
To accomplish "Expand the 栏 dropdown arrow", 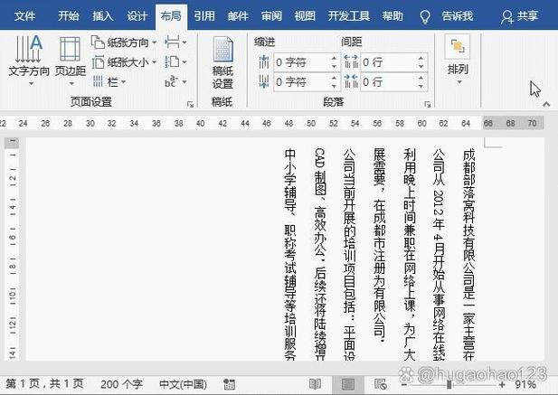I will point(123,82).
